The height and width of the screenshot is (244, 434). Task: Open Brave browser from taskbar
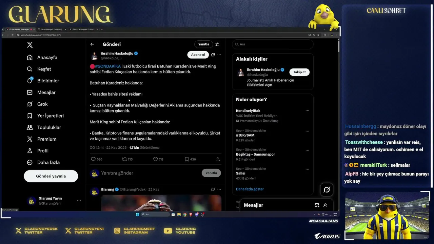(x=191, y=214)
